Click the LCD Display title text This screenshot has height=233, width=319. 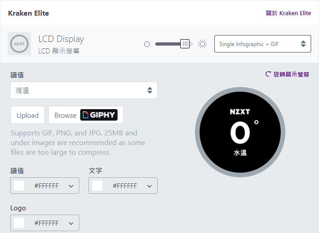(x=61, y=39)
